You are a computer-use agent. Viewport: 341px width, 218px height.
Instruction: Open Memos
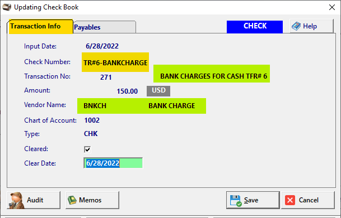pyautogui.click(x=92, y=200)
